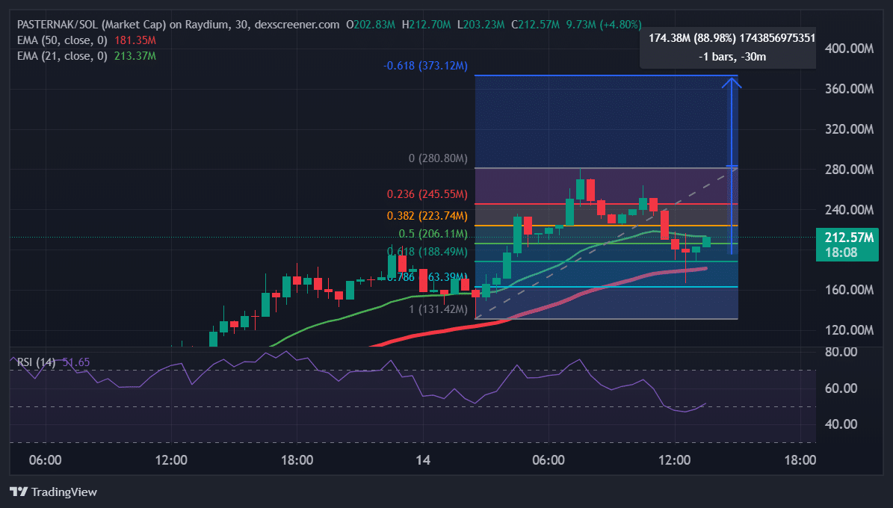Click the TradingView logo
The image size is (893, 508).
tap(53, 492)
